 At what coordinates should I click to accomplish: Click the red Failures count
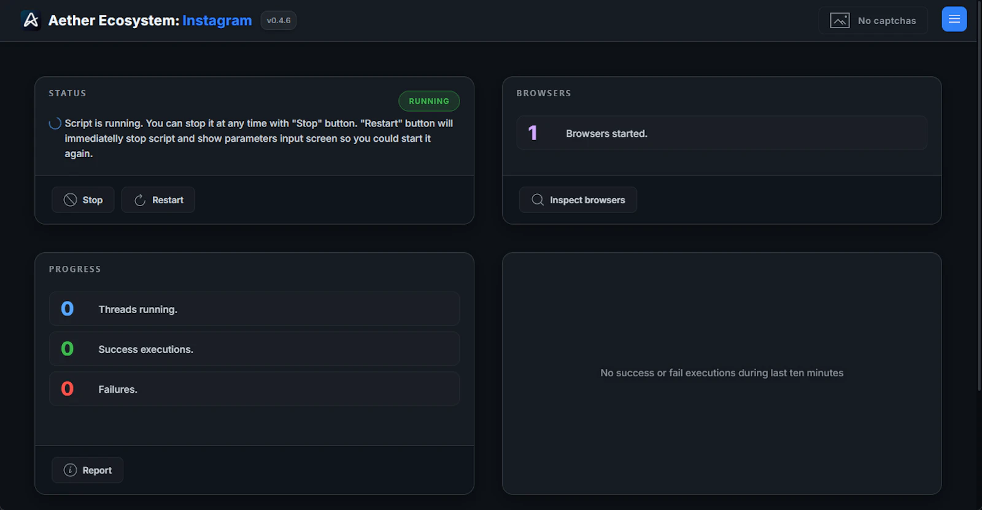tap(68, 388)
